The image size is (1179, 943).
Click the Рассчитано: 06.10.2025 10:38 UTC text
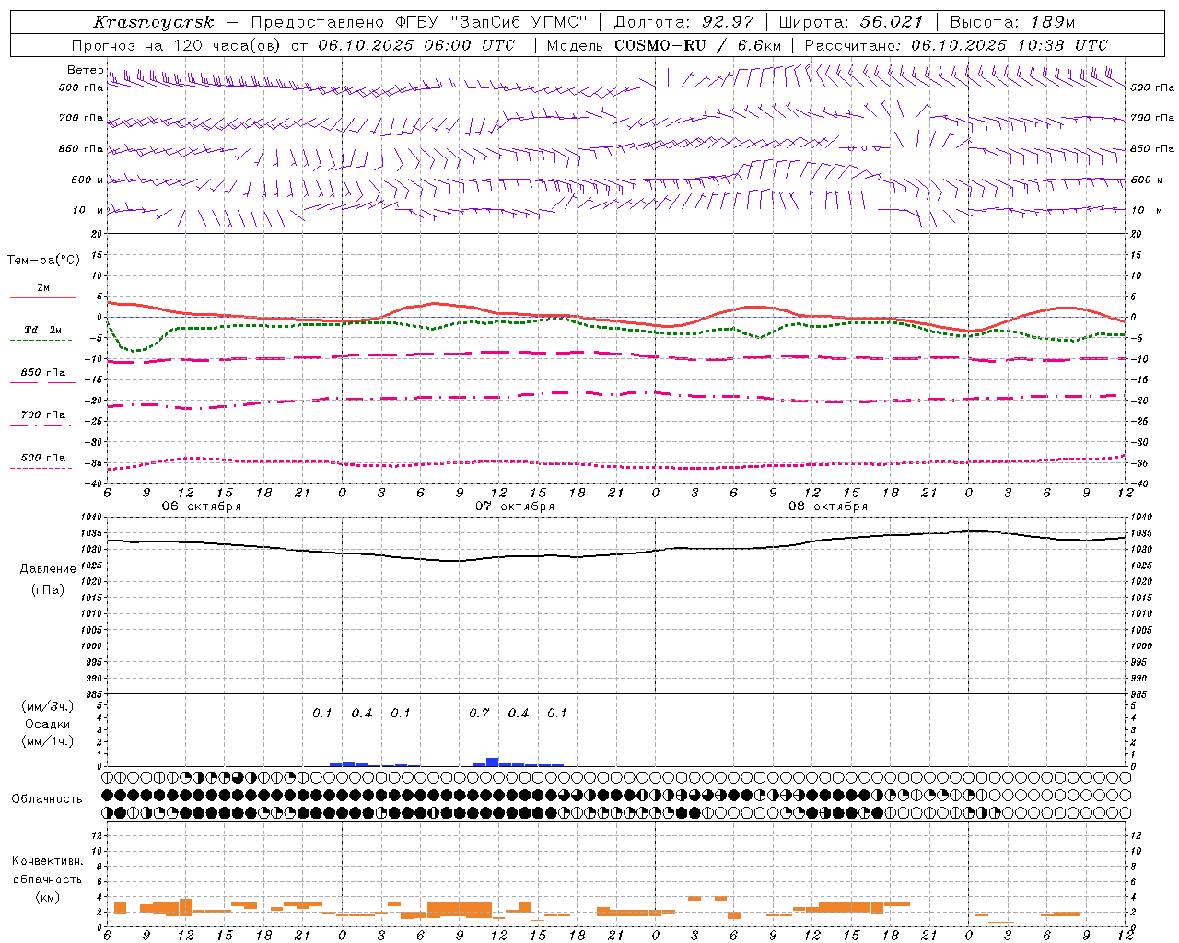956,45
